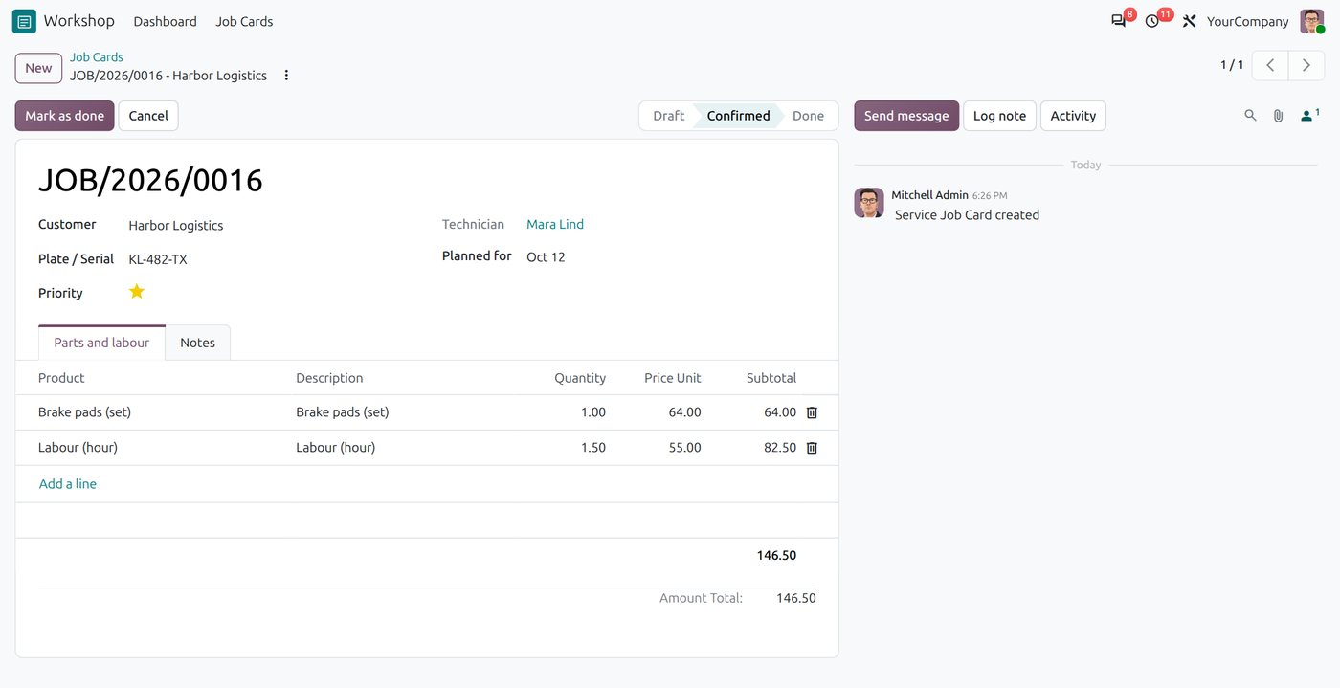Click Log note button

tap(999, 116)
